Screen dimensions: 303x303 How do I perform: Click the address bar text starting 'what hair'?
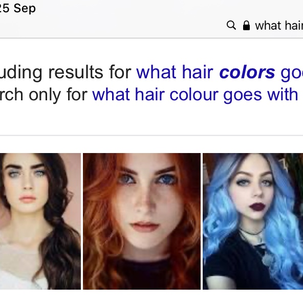coord(279,26)
